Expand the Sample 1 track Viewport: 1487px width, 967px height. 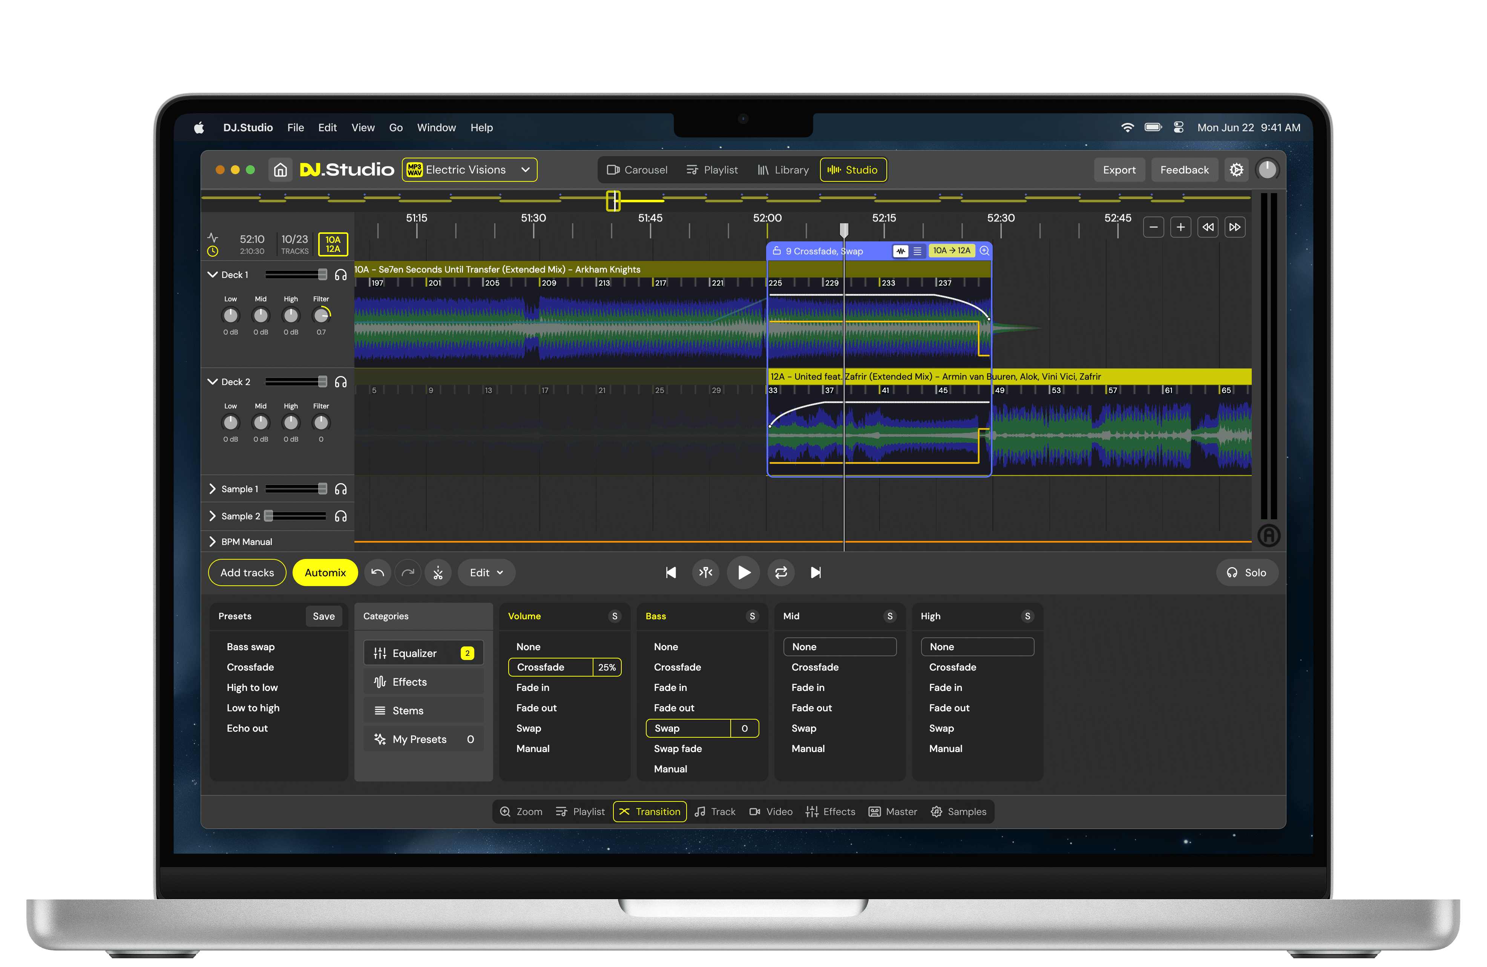click(x=212, y=489)
